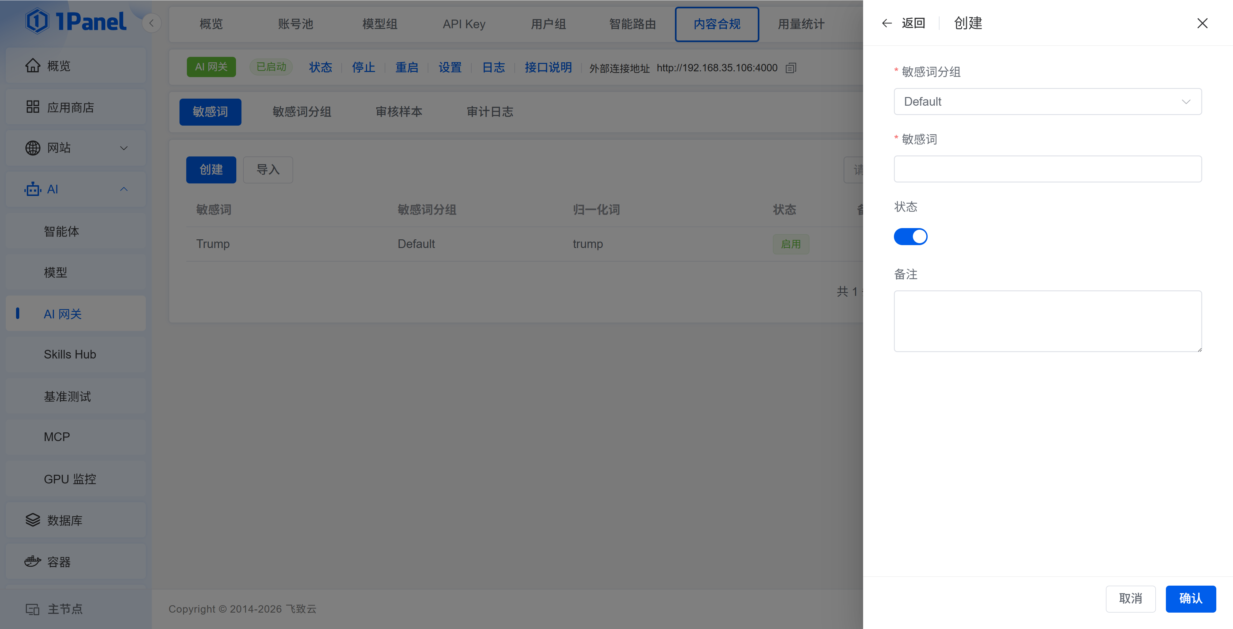Click the 创建 button in the list
This screenshot has width=1233, height=629.
point(211,170)
